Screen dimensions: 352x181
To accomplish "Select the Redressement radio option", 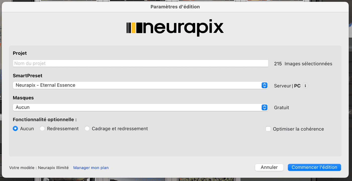I will pyautogui.click(x=42, y=129).
